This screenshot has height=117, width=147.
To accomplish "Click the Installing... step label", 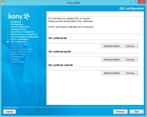I will [x=15, y=59].
